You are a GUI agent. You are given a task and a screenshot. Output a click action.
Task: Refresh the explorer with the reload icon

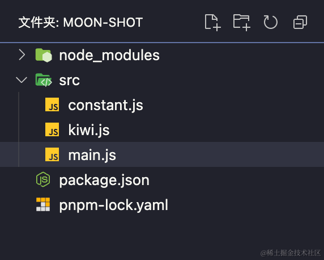tap(271, 22)
